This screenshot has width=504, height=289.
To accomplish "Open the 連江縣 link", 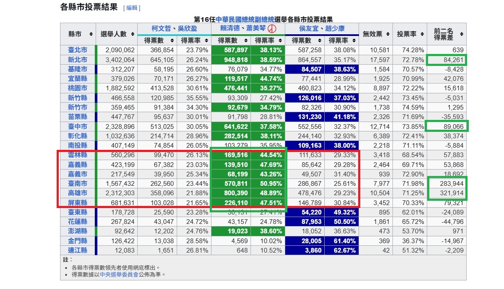I will 78,250.
